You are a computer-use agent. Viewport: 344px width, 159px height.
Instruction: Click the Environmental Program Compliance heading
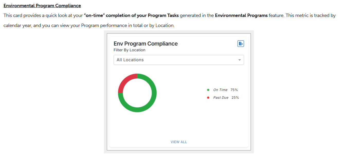42,6
